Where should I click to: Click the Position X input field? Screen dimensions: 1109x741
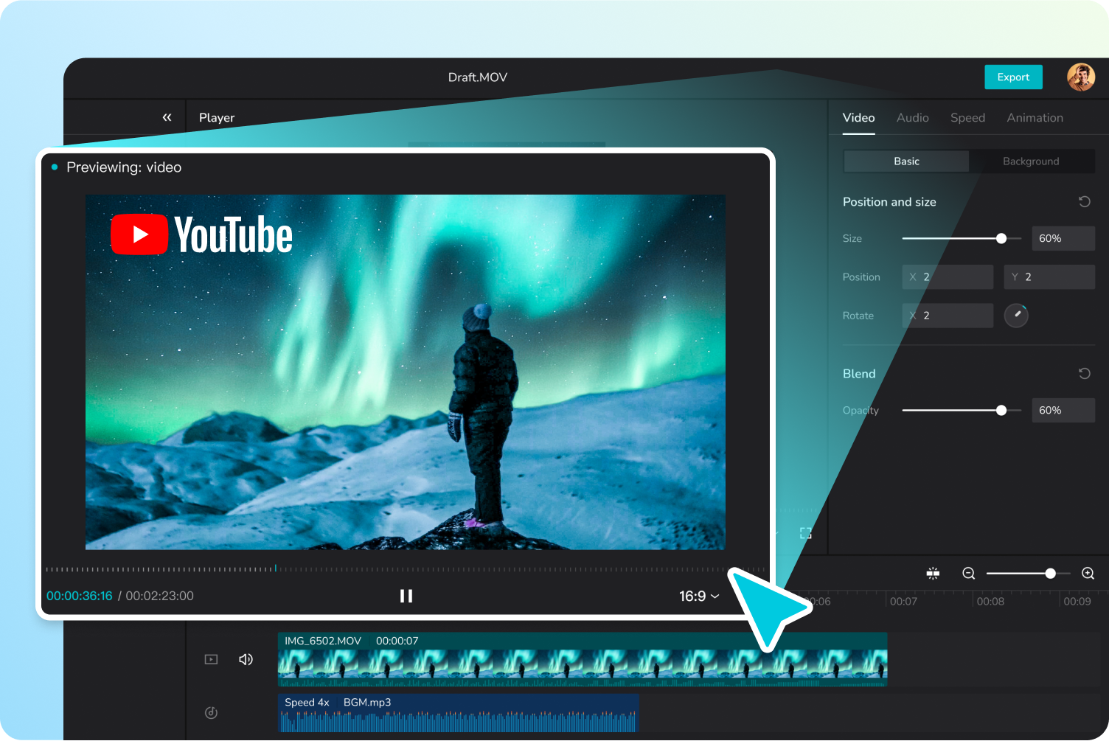(948, 276)
